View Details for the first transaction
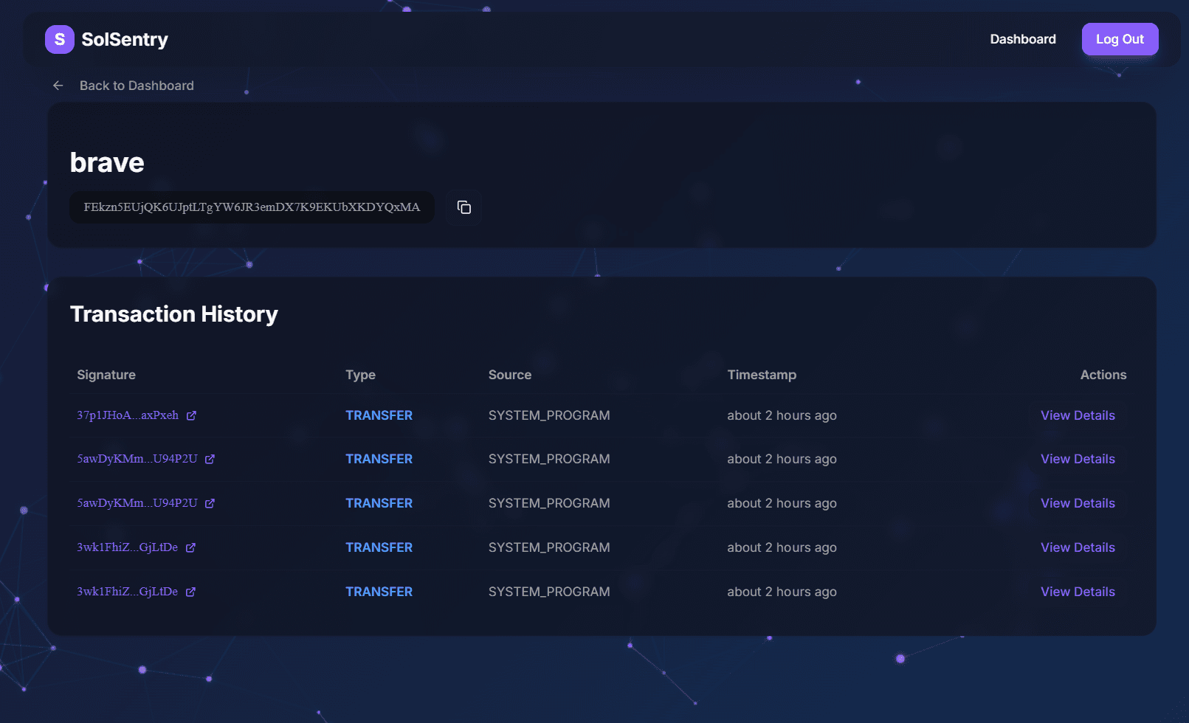The image size is (1189, 723). (1078, 415)
